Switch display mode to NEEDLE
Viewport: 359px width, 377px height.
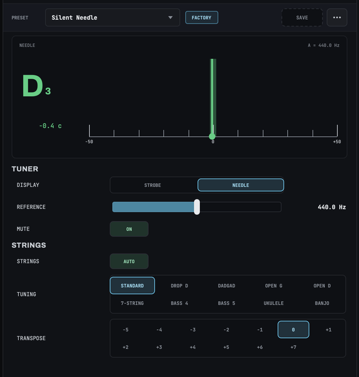point(241,185)
